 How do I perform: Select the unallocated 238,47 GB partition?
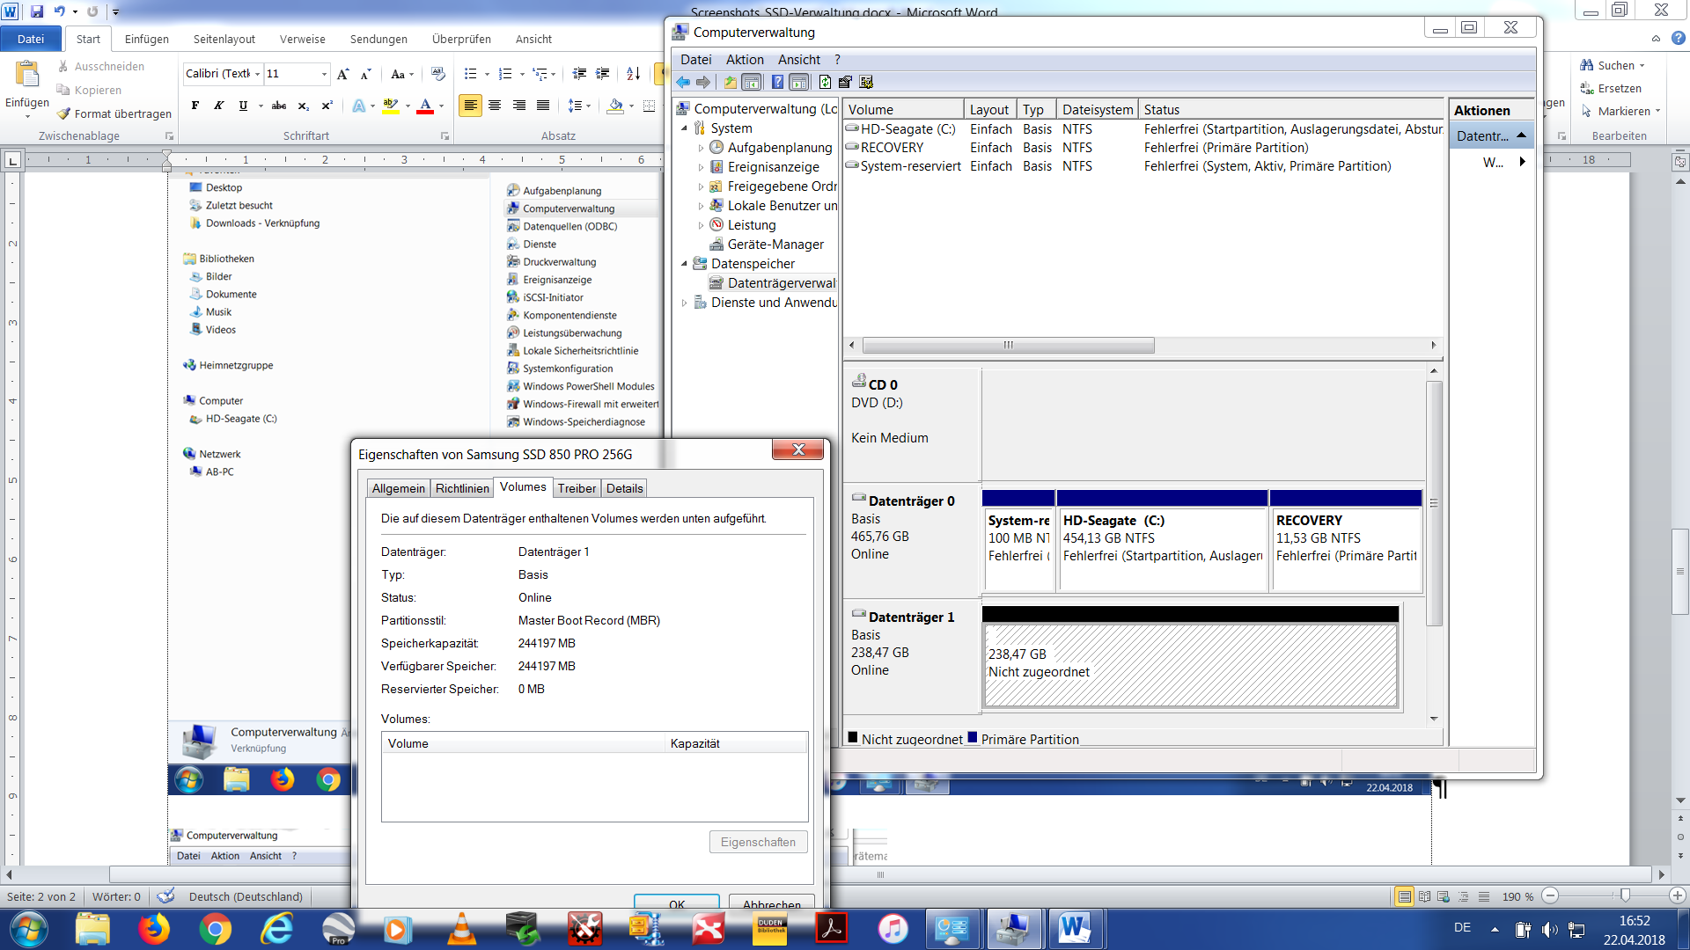tap(1190, 664)
